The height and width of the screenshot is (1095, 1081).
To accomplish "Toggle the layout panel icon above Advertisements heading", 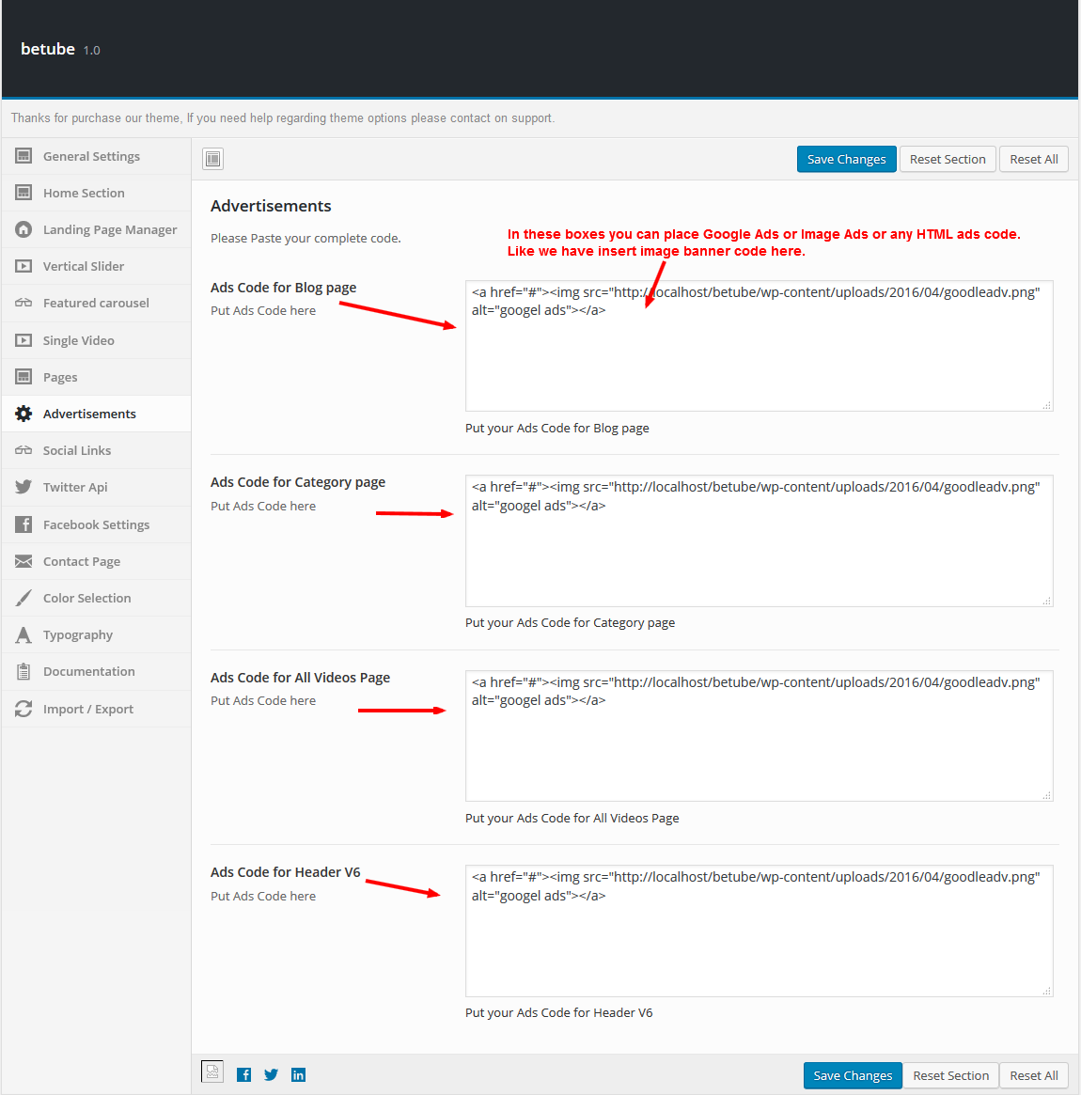I will pyautogui.click(x=212, y=159).
